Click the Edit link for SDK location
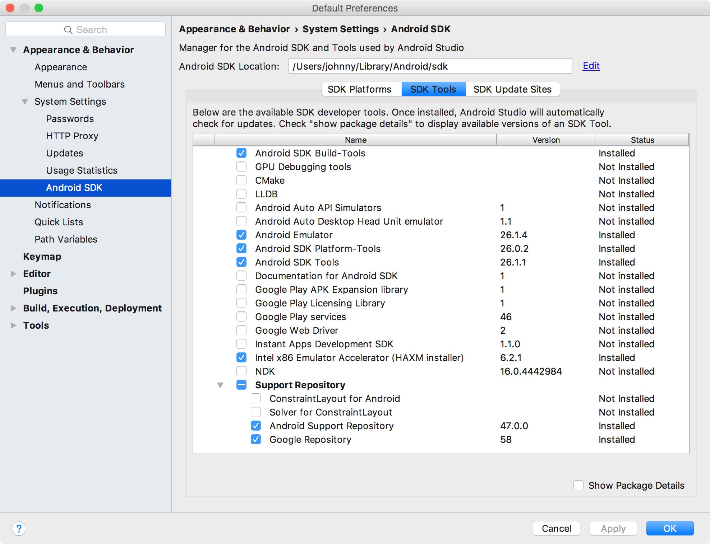The image size is (710, 544). tap(591, 66)
